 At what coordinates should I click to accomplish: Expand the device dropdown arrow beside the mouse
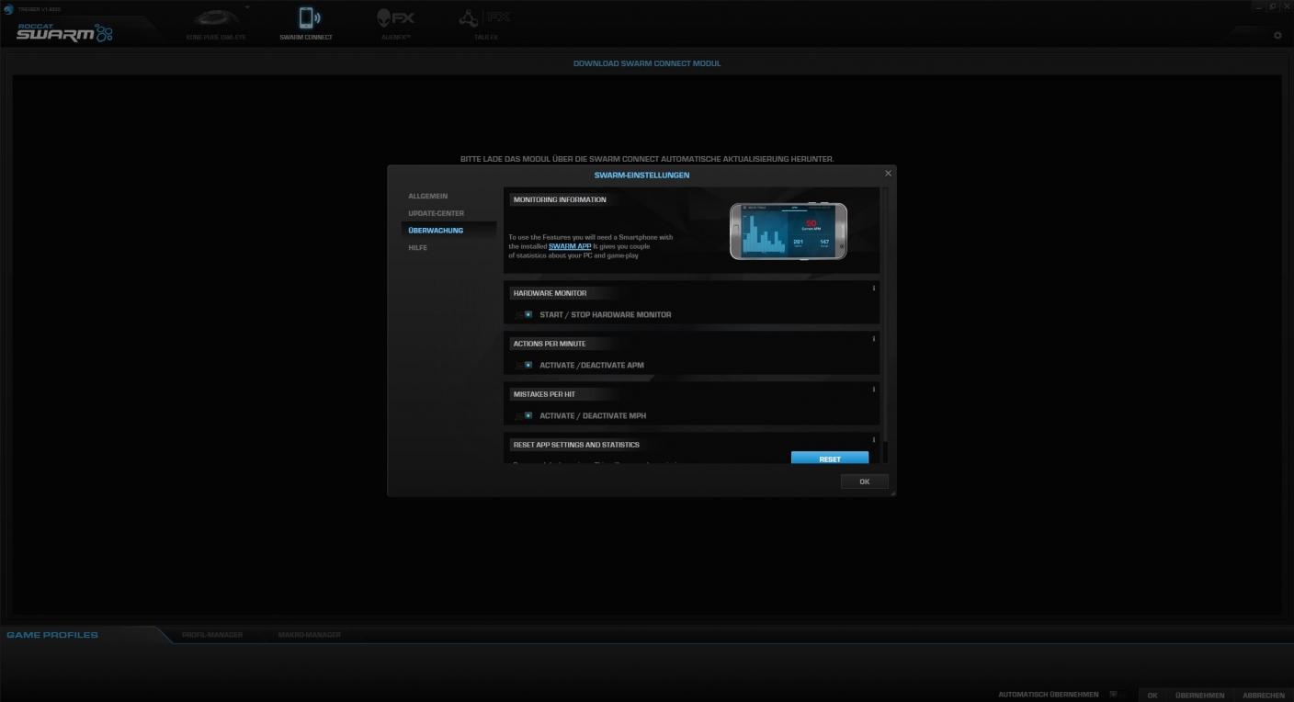[x=246, y=6]
